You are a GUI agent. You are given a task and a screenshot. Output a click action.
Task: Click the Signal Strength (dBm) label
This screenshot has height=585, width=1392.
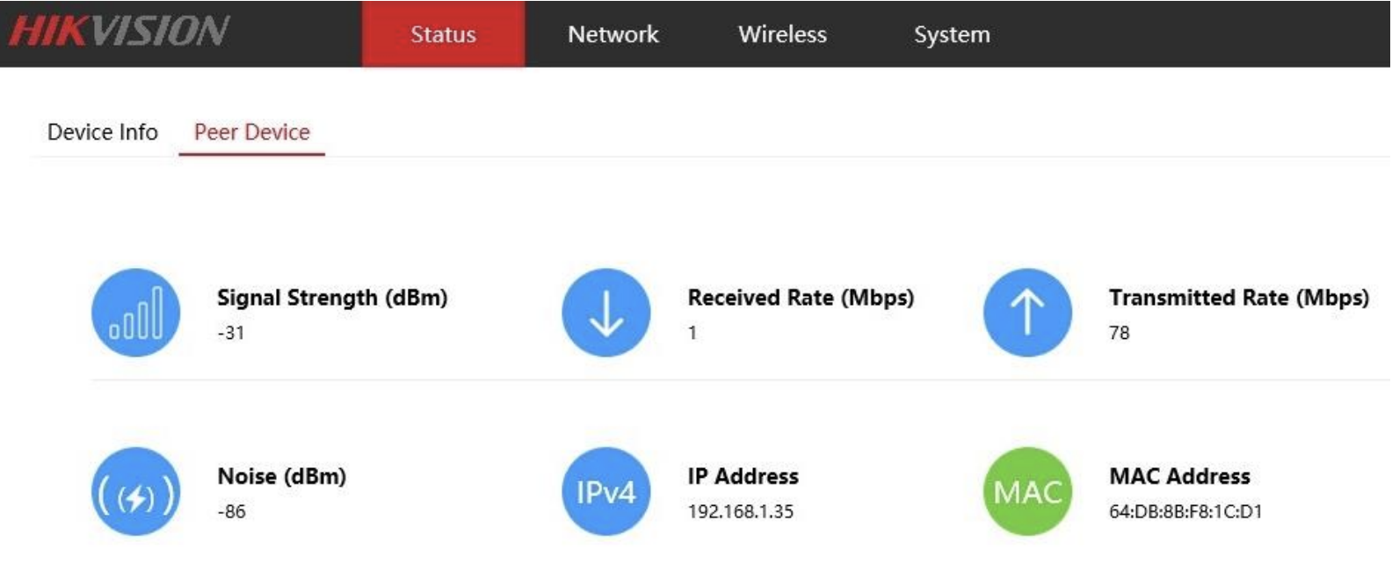tap(332, 298)
